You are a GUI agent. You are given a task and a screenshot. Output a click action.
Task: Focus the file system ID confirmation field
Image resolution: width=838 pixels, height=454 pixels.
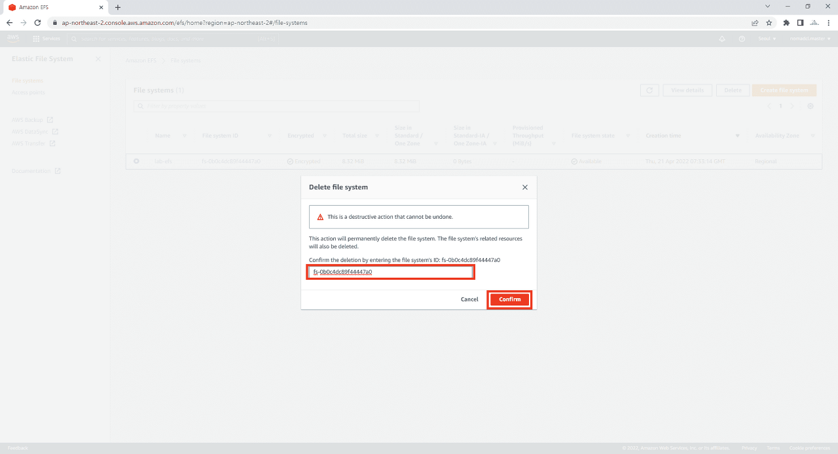point(391,272)
